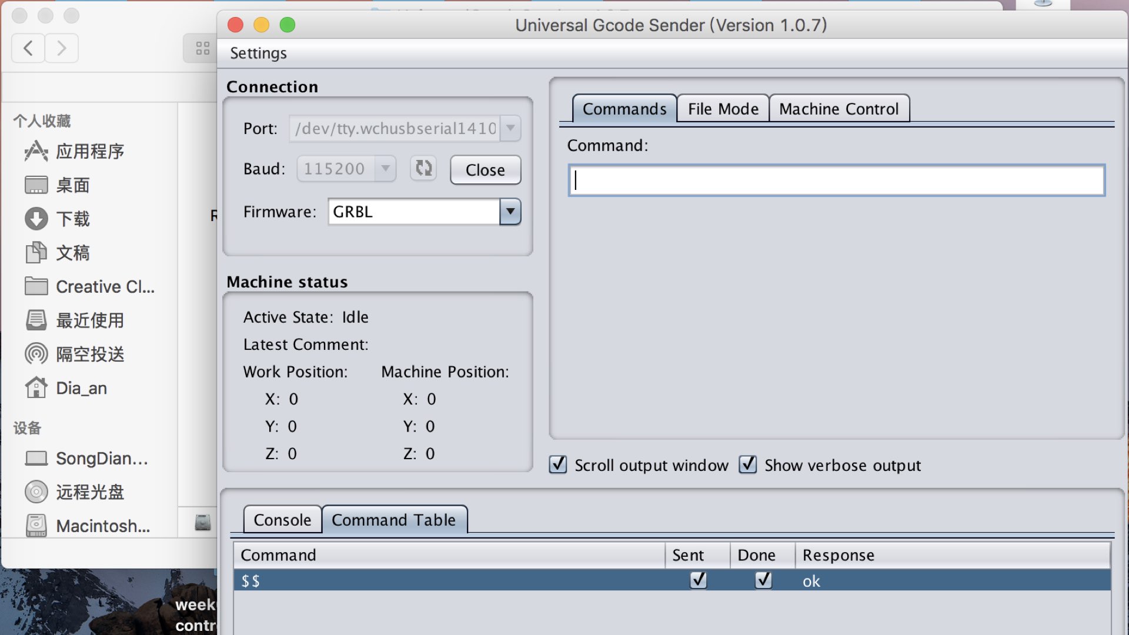The image size is (1129, 635).
Task: Focus the Command input field
Action: [x=836, y=180]
